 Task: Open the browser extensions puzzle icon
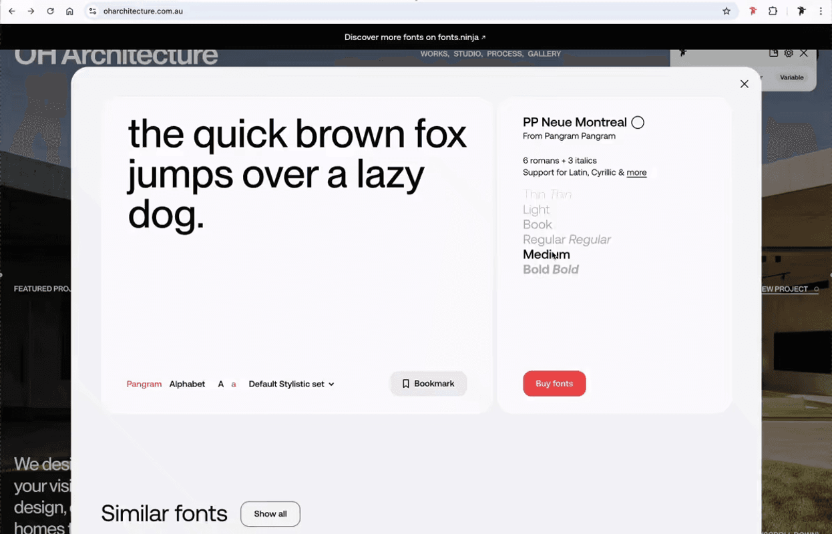(x=773, y=11)
